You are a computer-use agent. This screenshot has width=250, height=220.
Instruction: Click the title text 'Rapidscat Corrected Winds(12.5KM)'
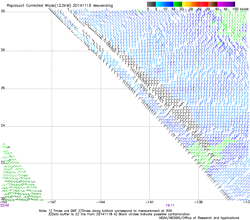[x=39, y=5]
